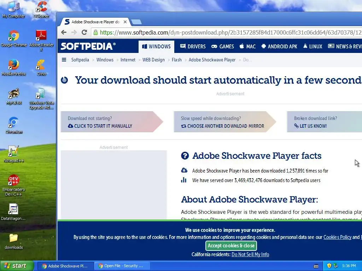
Task: Select the WINDOWS category tab
Action: 156,47
